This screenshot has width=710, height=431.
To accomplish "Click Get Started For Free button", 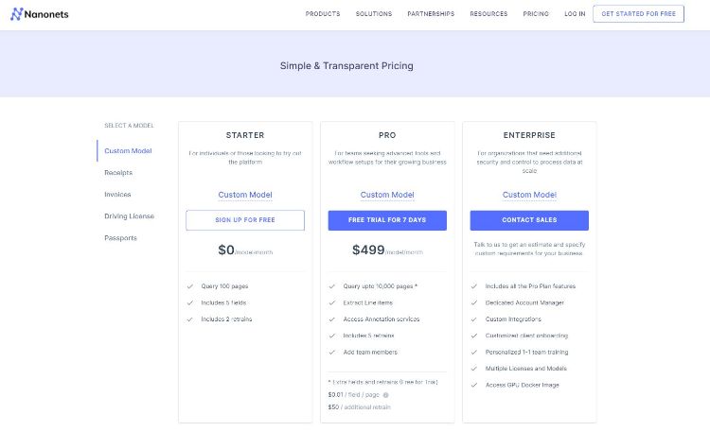I will coord(638,14).
